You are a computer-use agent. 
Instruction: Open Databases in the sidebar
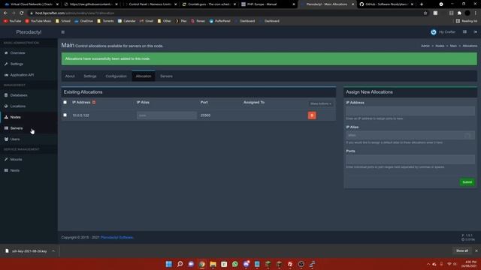click(19, 95)
